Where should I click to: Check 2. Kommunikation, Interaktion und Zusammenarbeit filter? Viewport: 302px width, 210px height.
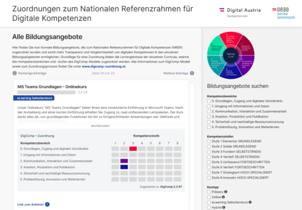(209, 111)
